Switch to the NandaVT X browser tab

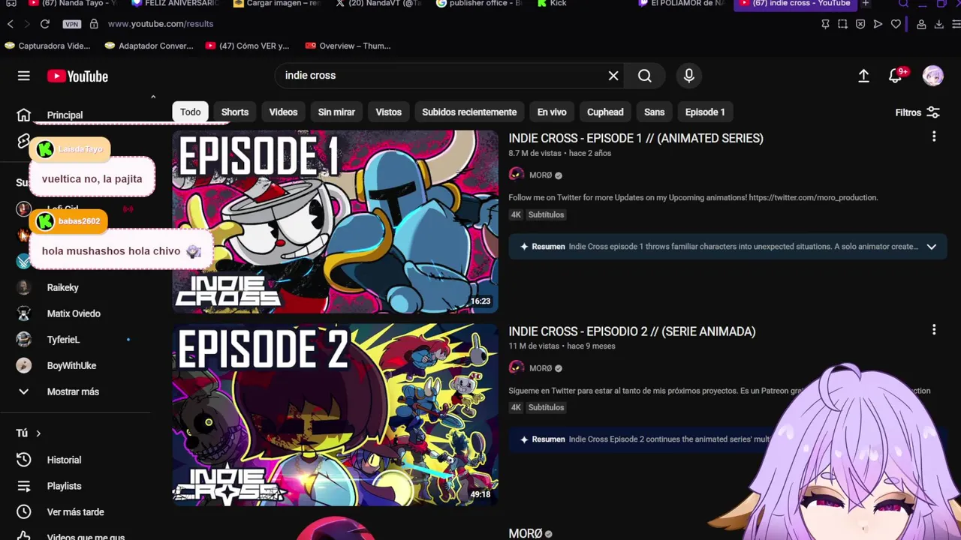click(x=378, y=4)
